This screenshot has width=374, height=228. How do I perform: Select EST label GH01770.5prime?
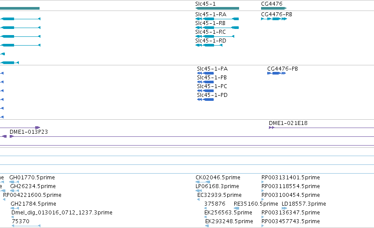pyautogui.click(x=32, y=178)
